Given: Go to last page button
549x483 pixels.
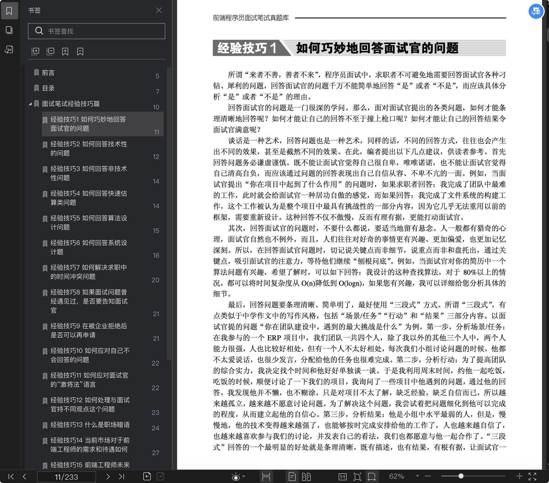Looking at the screenshot, I should coord(121,477).
